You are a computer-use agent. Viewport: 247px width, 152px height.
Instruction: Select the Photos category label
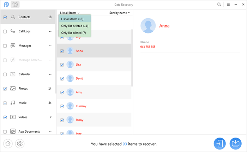coord(23,89)
